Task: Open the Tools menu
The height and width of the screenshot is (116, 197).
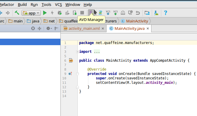Action: [x=46, y=5]
